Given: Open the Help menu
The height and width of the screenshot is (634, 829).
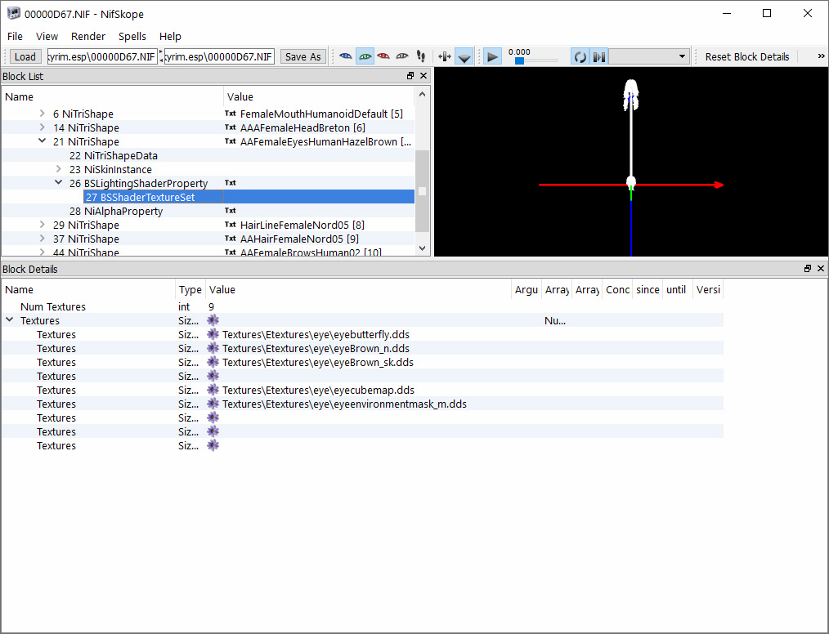Looking at the screenshot, I should coord(170,36).
